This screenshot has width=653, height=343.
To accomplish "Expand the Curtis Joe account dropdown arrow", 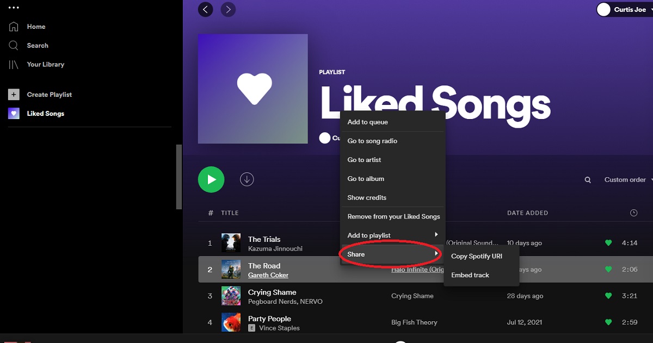I will [x=651, y=10].
